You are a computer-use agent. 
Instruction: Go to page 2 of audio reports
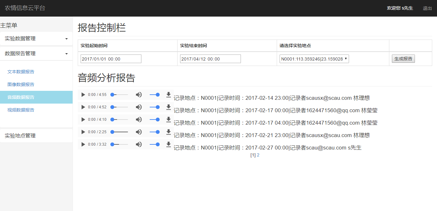(x=258, y=155)
